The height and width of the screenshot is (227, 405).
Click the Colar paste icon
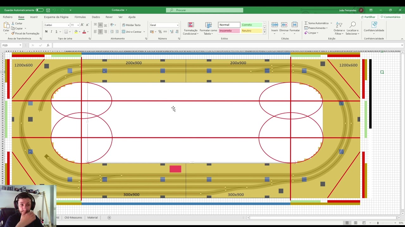coord(6,25)
